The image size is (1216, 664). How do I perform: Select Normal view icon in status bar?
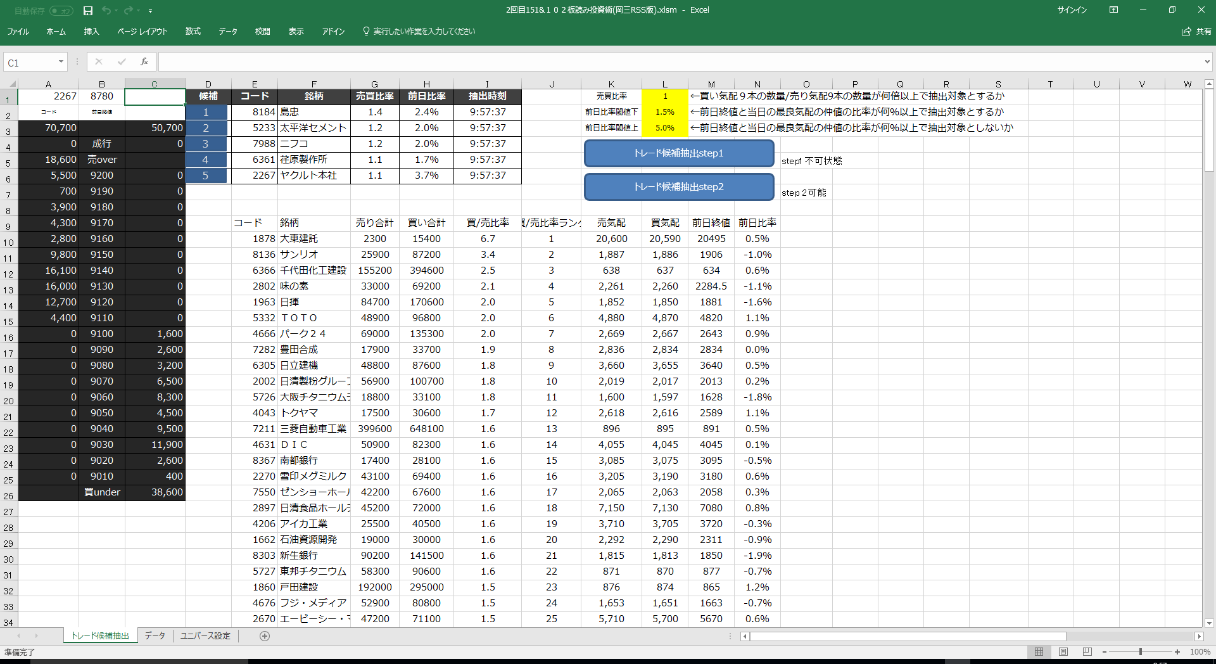coord(1039,652)
